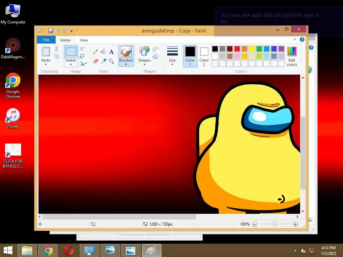
Task: Pick the pink color swatch
Action: (x=237, y=56)
